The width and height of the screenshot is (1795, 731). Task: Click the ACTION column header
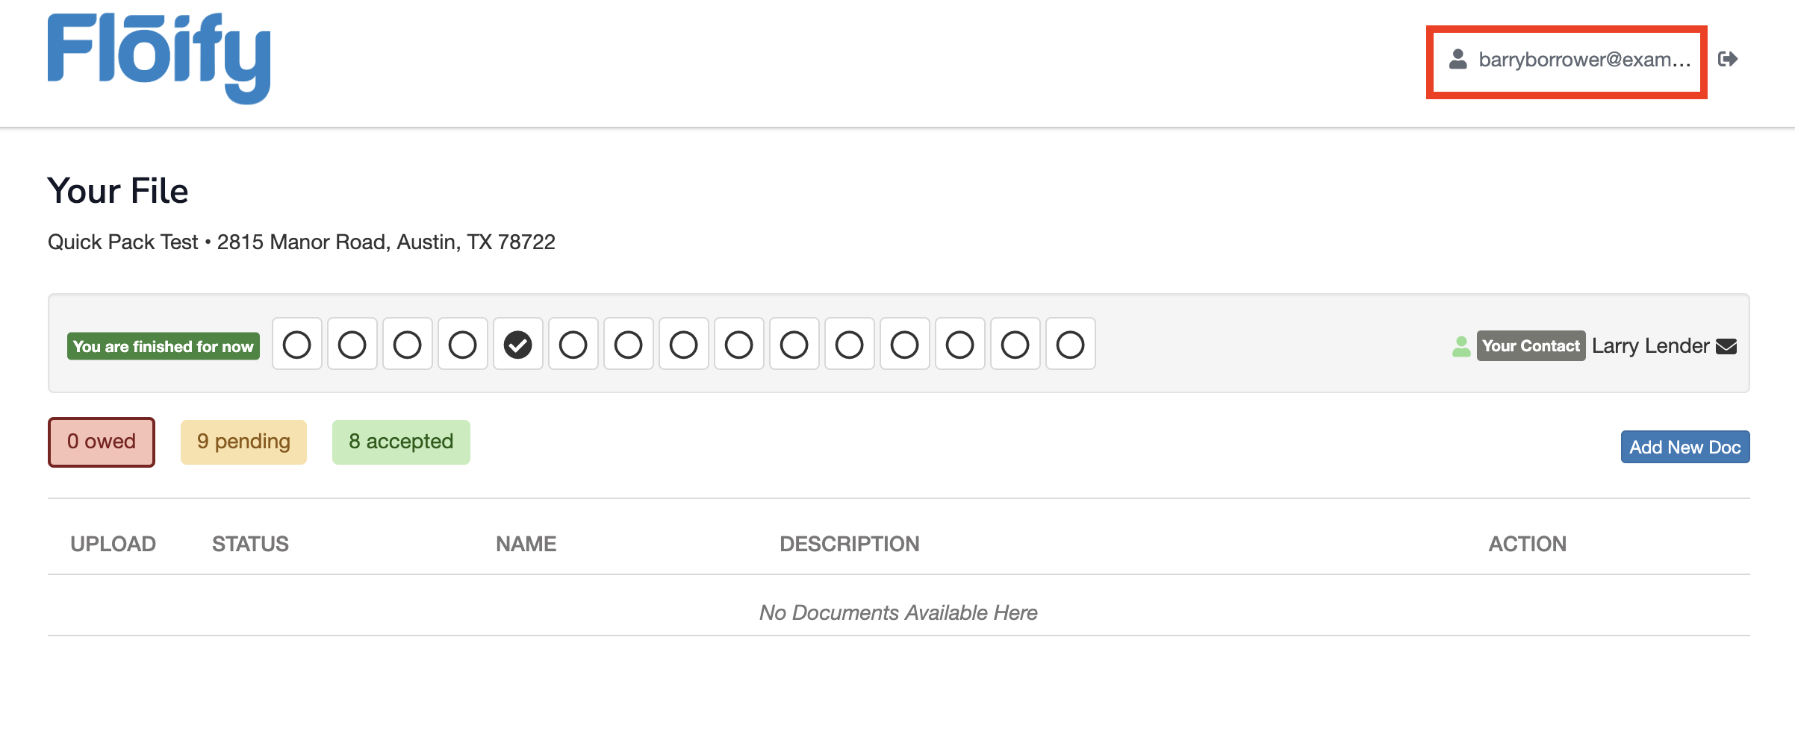click(1526, 544)
